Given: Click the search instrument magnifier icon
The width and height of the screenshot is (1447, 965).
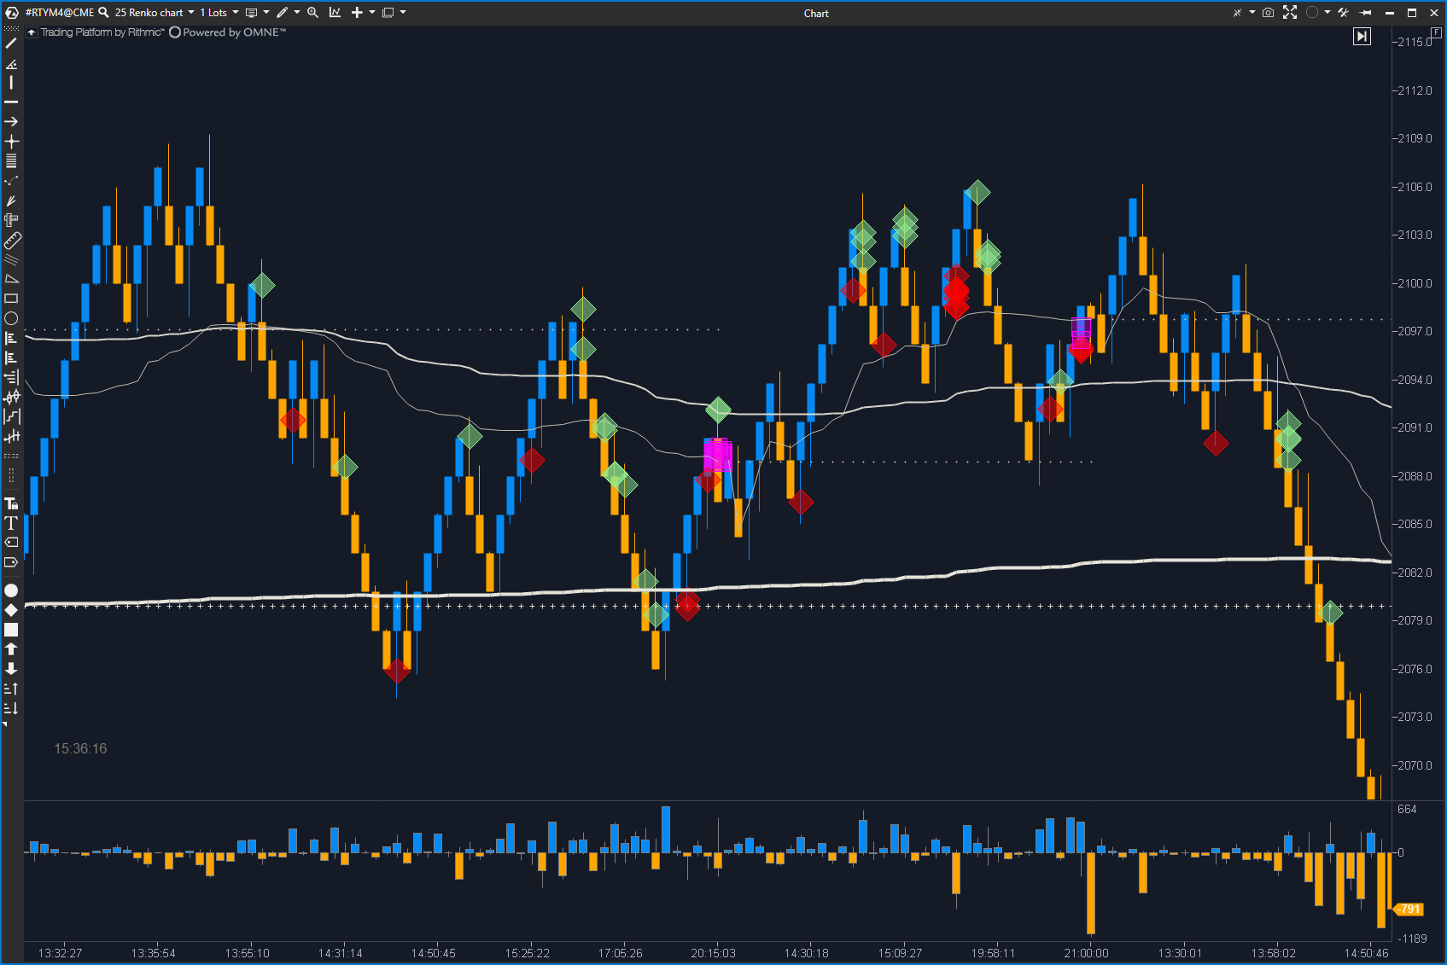Looking at the screenshot, I should coord(104,13).
